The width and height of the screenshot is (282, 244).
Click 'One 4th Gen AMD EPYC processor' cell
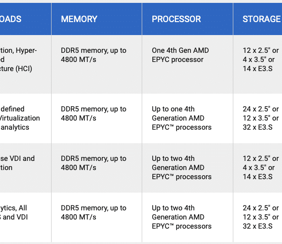tap(188, 64)
